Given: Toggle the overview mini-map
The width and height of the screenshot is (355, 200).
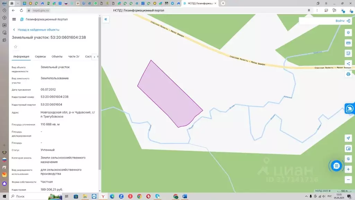Looking at the screenshot, I should click(x=348, y=149).
